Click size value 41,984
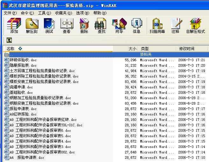Viewport: 209px width, 162px height. coord(130,71)
